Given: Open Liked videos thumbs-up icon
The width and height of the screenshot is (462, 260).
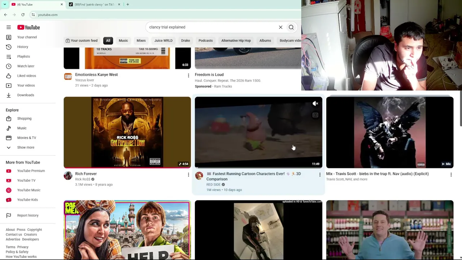Looking at the screenshot, I should coord(9,76).
